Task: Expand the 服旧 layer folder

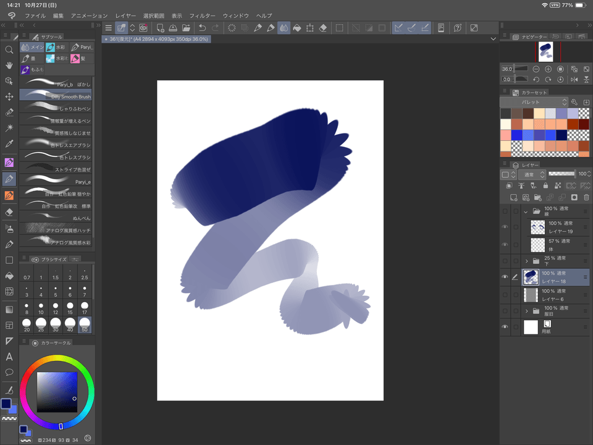Action: point(528,310)
